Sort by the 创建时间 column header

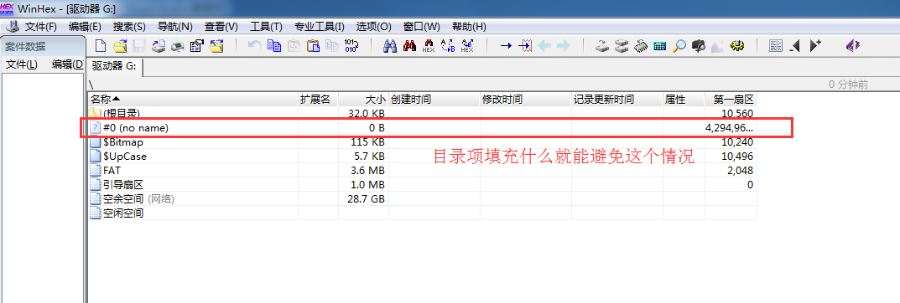[x=434, y=99]
